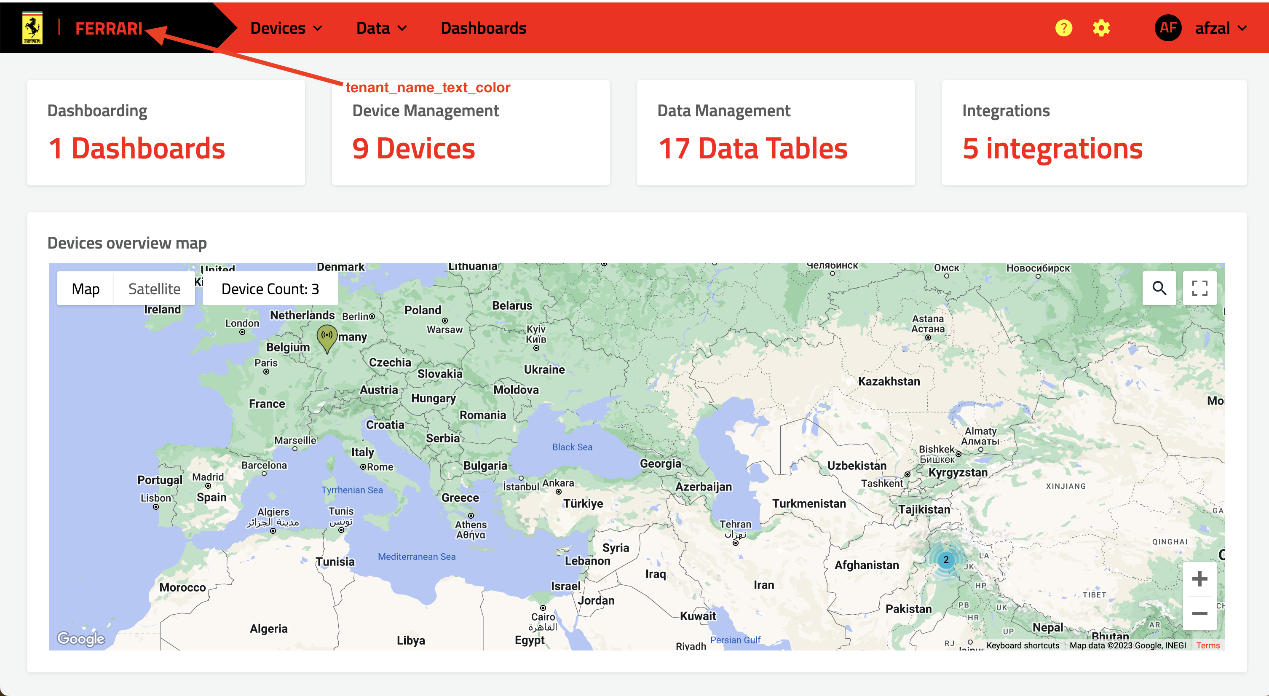Click the map search magnifier icon
The image size is (1269, 696).
(x=1159, y=288)
